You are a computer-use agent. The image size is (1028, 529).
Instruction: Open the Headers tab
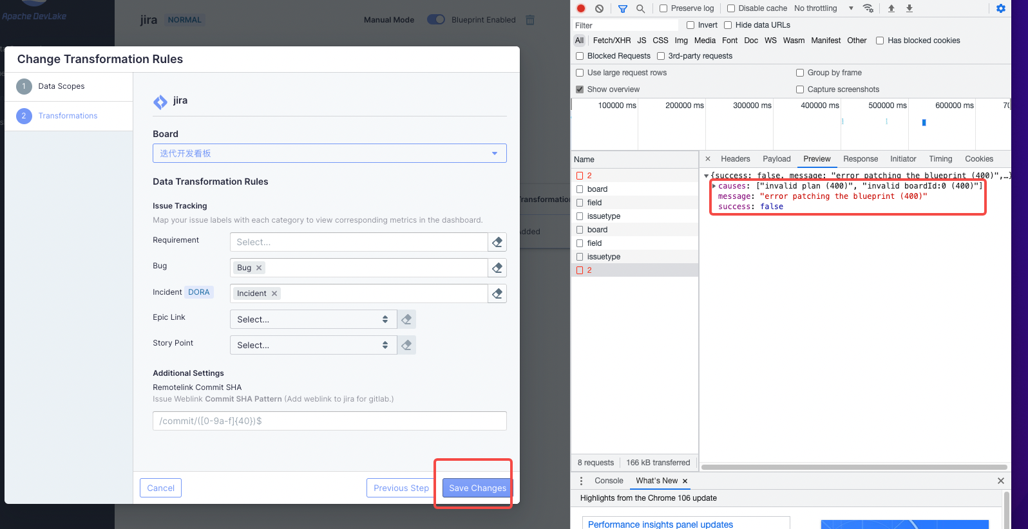(736, 159)
